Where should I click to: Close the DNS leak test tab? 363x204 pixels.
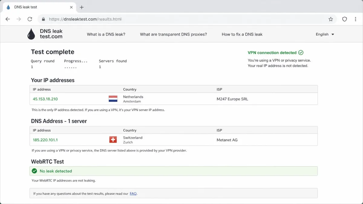pos(71,7)
